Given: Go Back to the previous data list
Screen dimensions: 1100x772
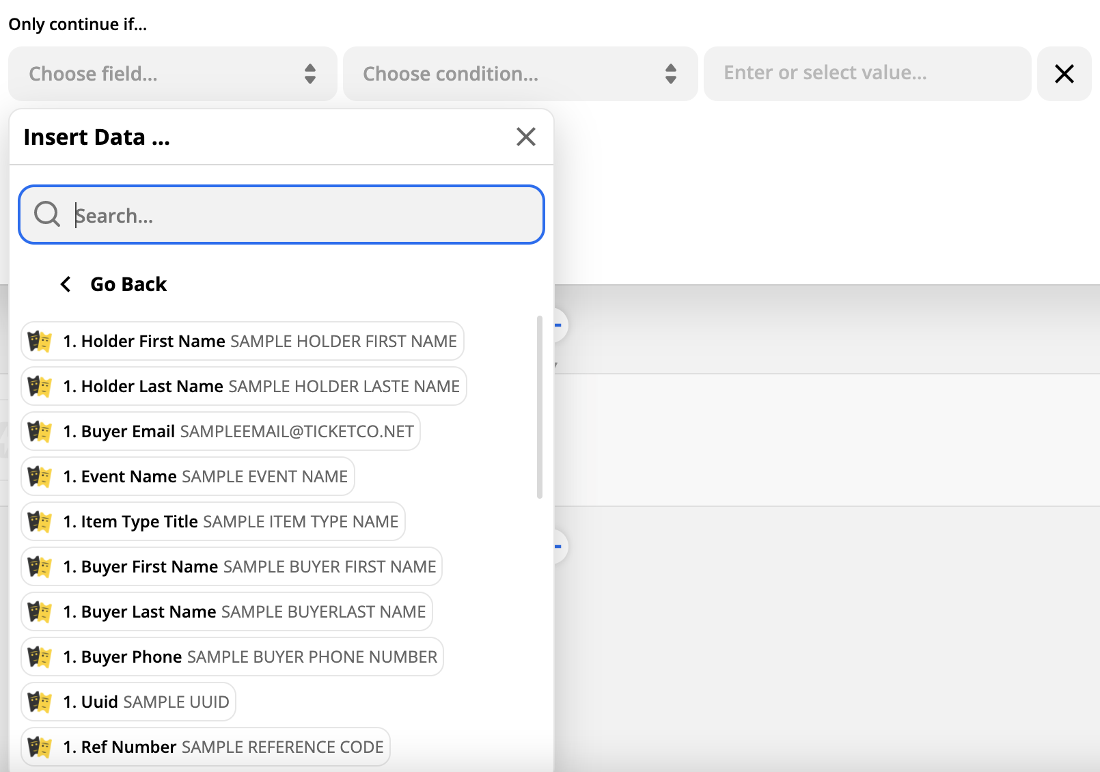Looking at the screenshot, I should [128, 284].
